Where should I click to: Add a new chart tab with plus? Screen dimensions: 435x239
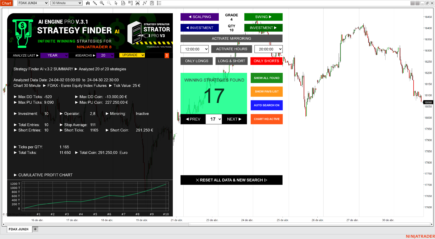pos(35,229)
